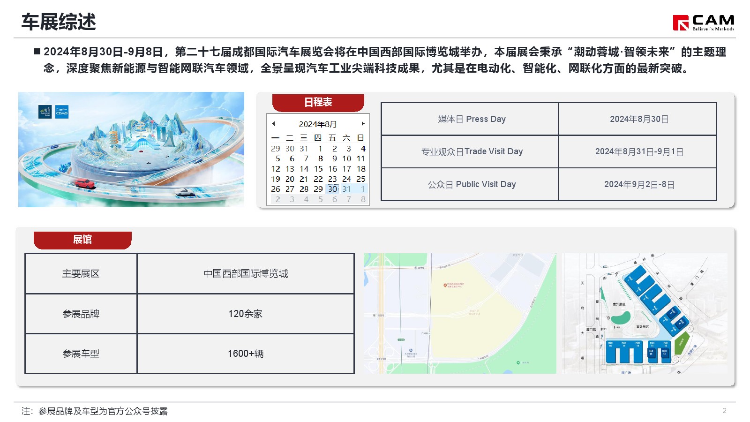Click the 车展综述 slide title
This screenshot has width=750, height=422.
59,22
